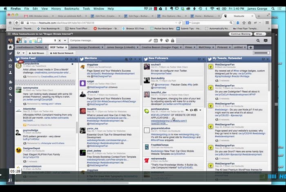Open the Settings gear icon in sidebar
The image size is (286, 192).
(10, 88)
